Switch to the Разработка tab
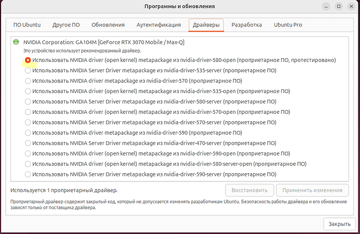The width and height of the screenshot is (360, 234). pos(247,25)
